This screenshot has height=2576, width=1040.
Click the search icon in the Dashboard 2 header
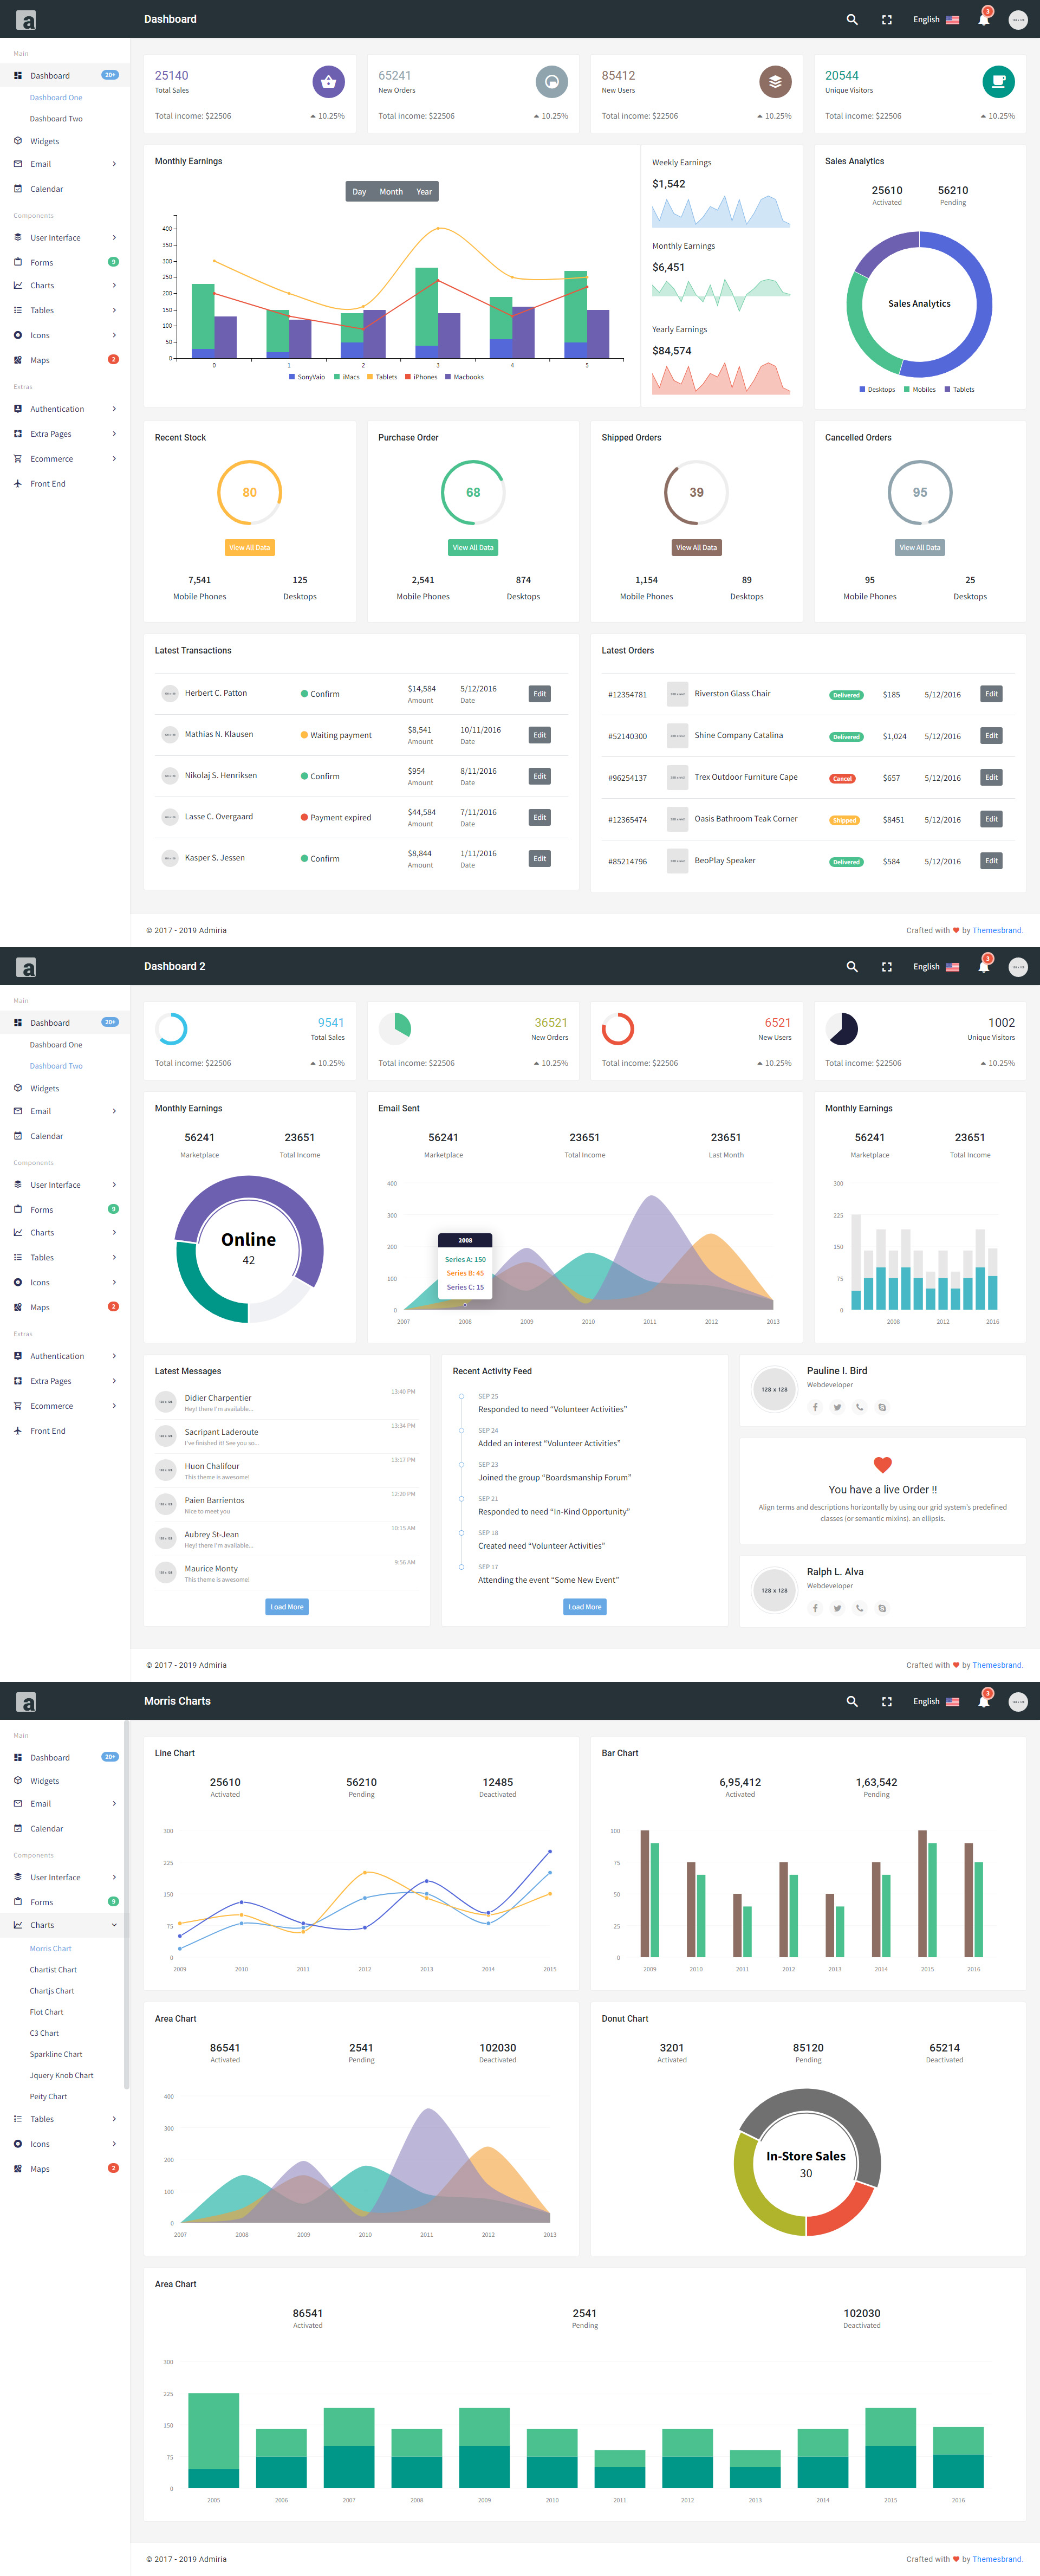click(x=852, y=967)
